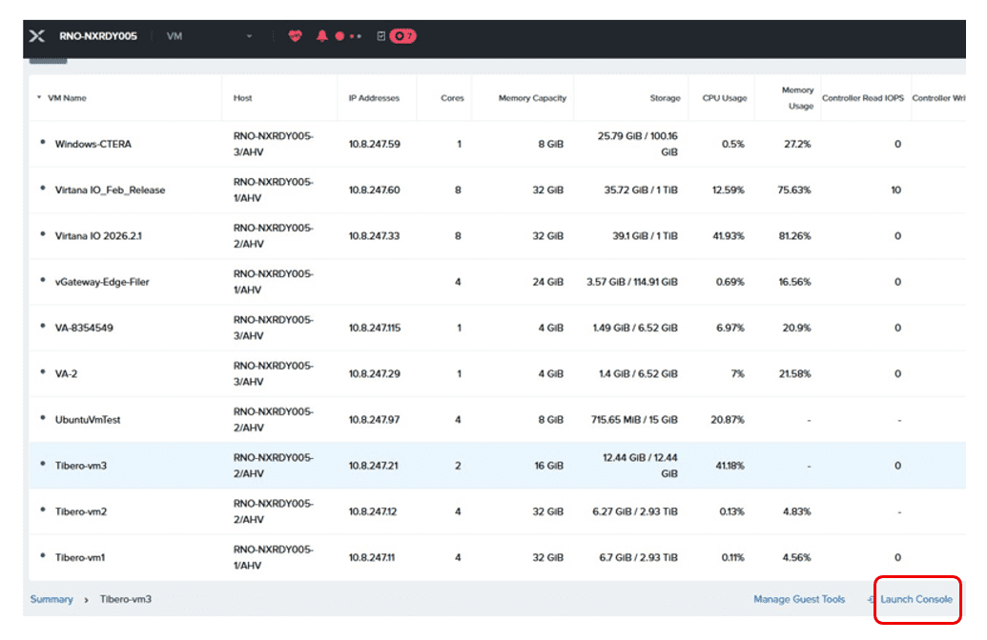Click the Launch Console icon
987x640 pixels.
[x=872, y=599]
